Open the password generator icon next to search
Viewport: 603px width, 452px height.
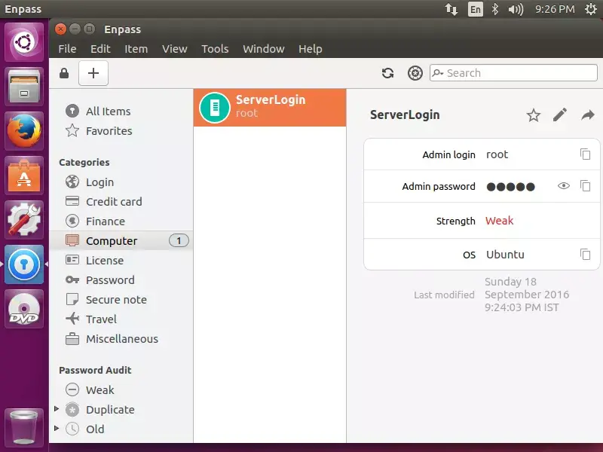(x=415, y=73)
